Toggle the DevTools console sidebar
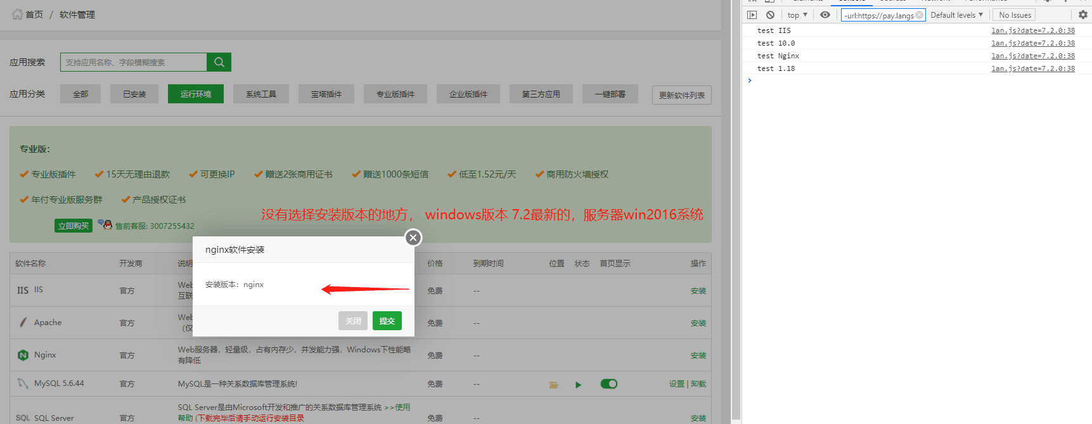 (752, 15)
